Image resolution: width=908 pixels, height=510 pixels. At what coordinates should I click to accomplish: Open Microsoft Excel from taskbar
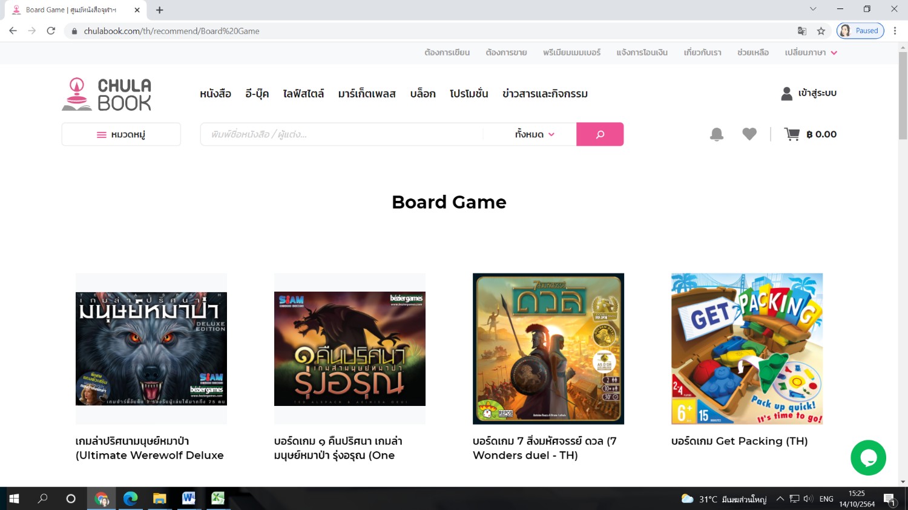pos(217,499)
